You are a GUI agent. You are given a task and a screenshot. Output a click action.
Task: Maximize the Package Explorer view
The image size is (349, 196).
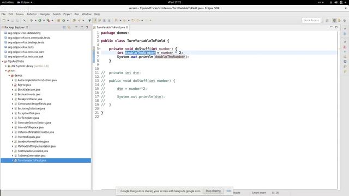[87, 27]
